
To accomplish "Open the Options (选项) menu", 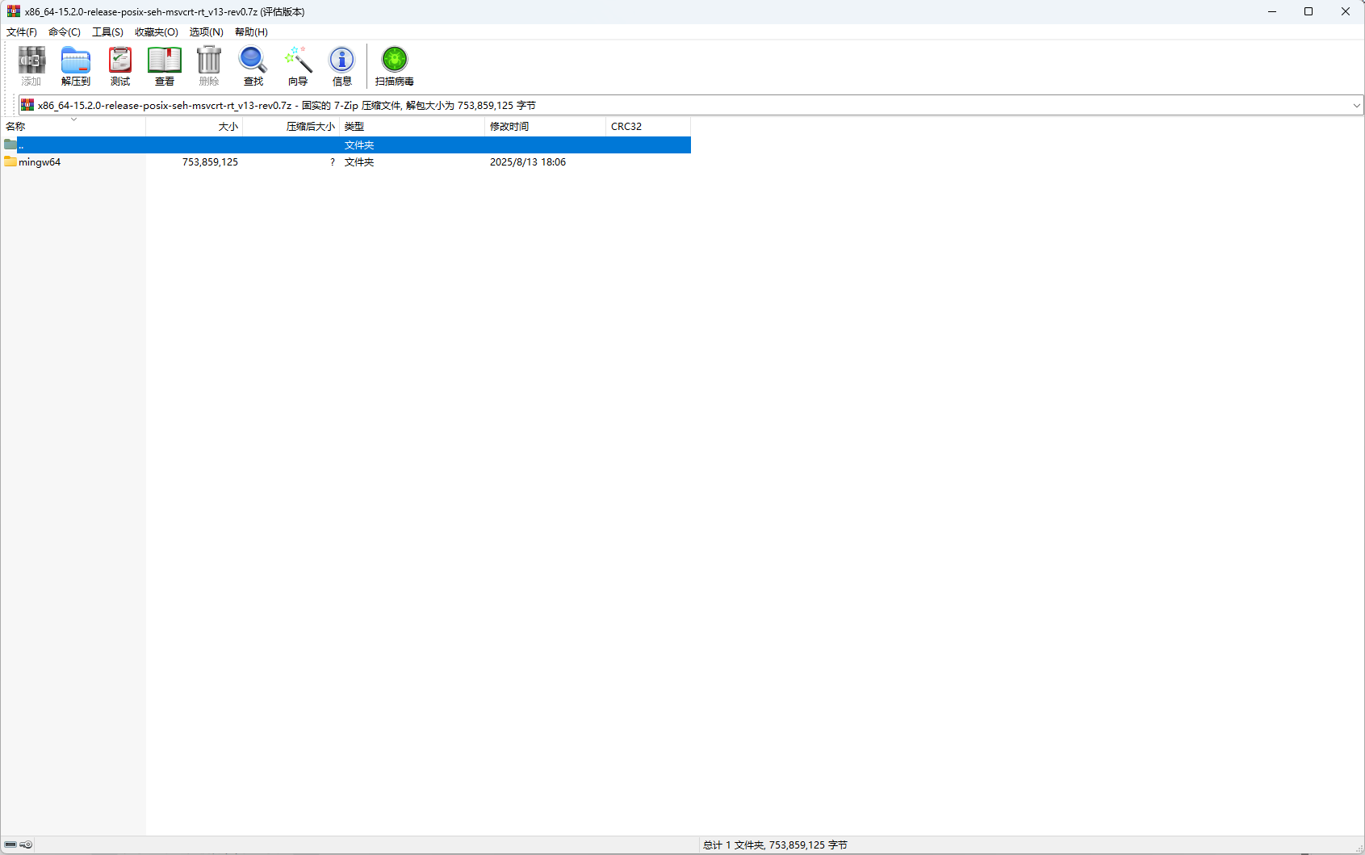I will point(206,32).
